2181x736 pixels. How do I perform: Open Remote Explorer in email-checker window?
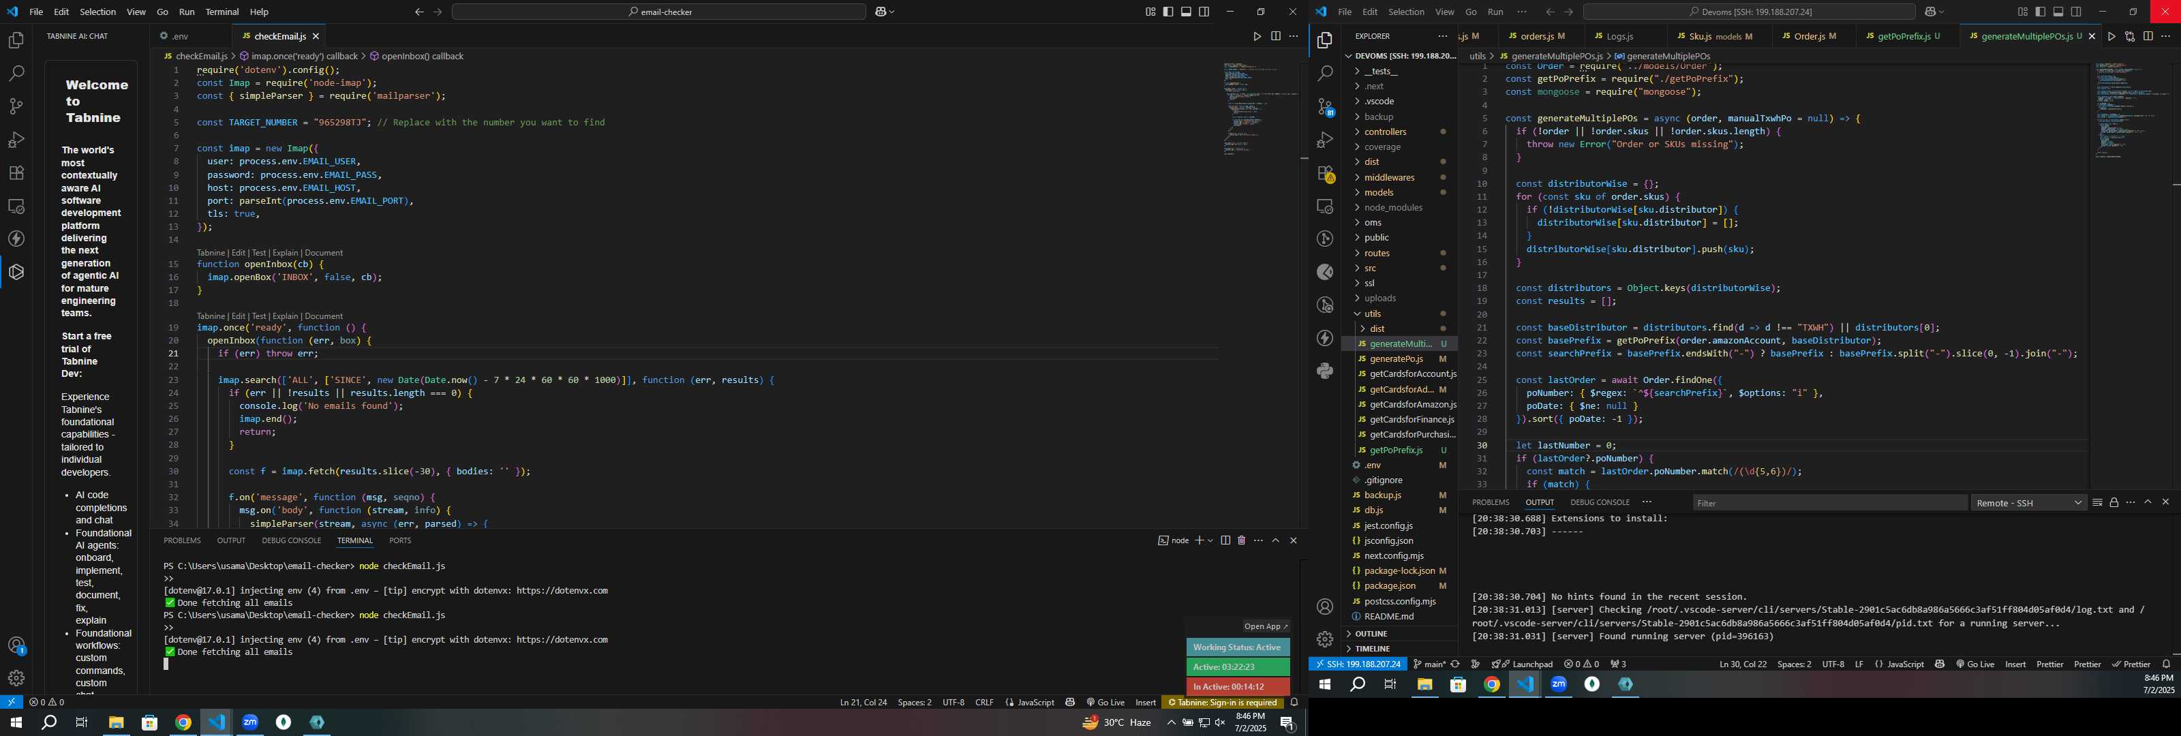click(16, 206)
